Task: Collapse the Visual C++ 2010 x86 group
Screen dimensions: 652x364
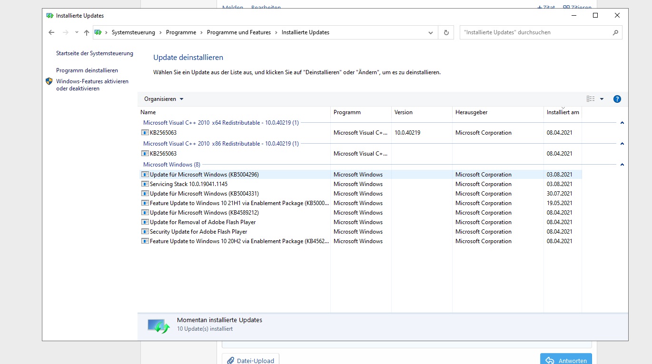Action: coord(622,144)
